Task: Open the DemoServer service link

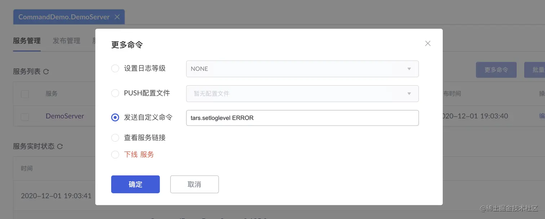Action: pos(65,116)
